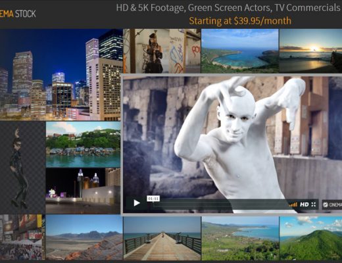Toggle HD quality in the video player

coord(304,204)
